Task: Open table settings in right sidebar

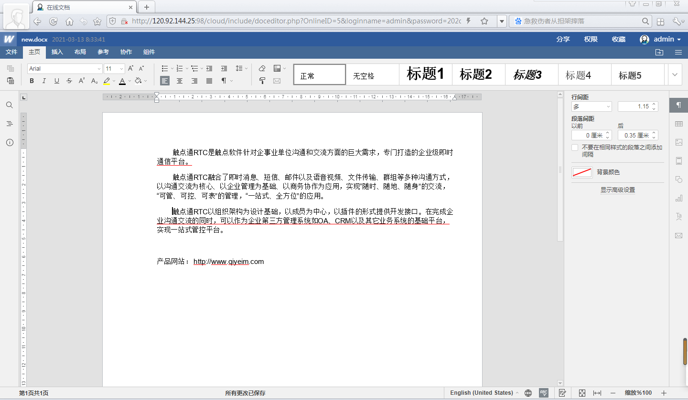Action: pyautogui.click(x=678, y=124)
